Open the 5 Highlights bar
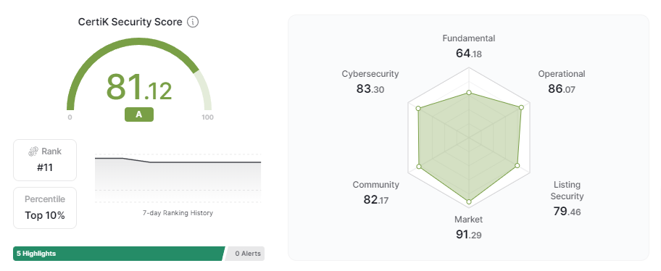 pos(120,254)
